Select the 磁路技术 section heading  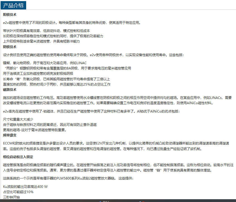10,89
